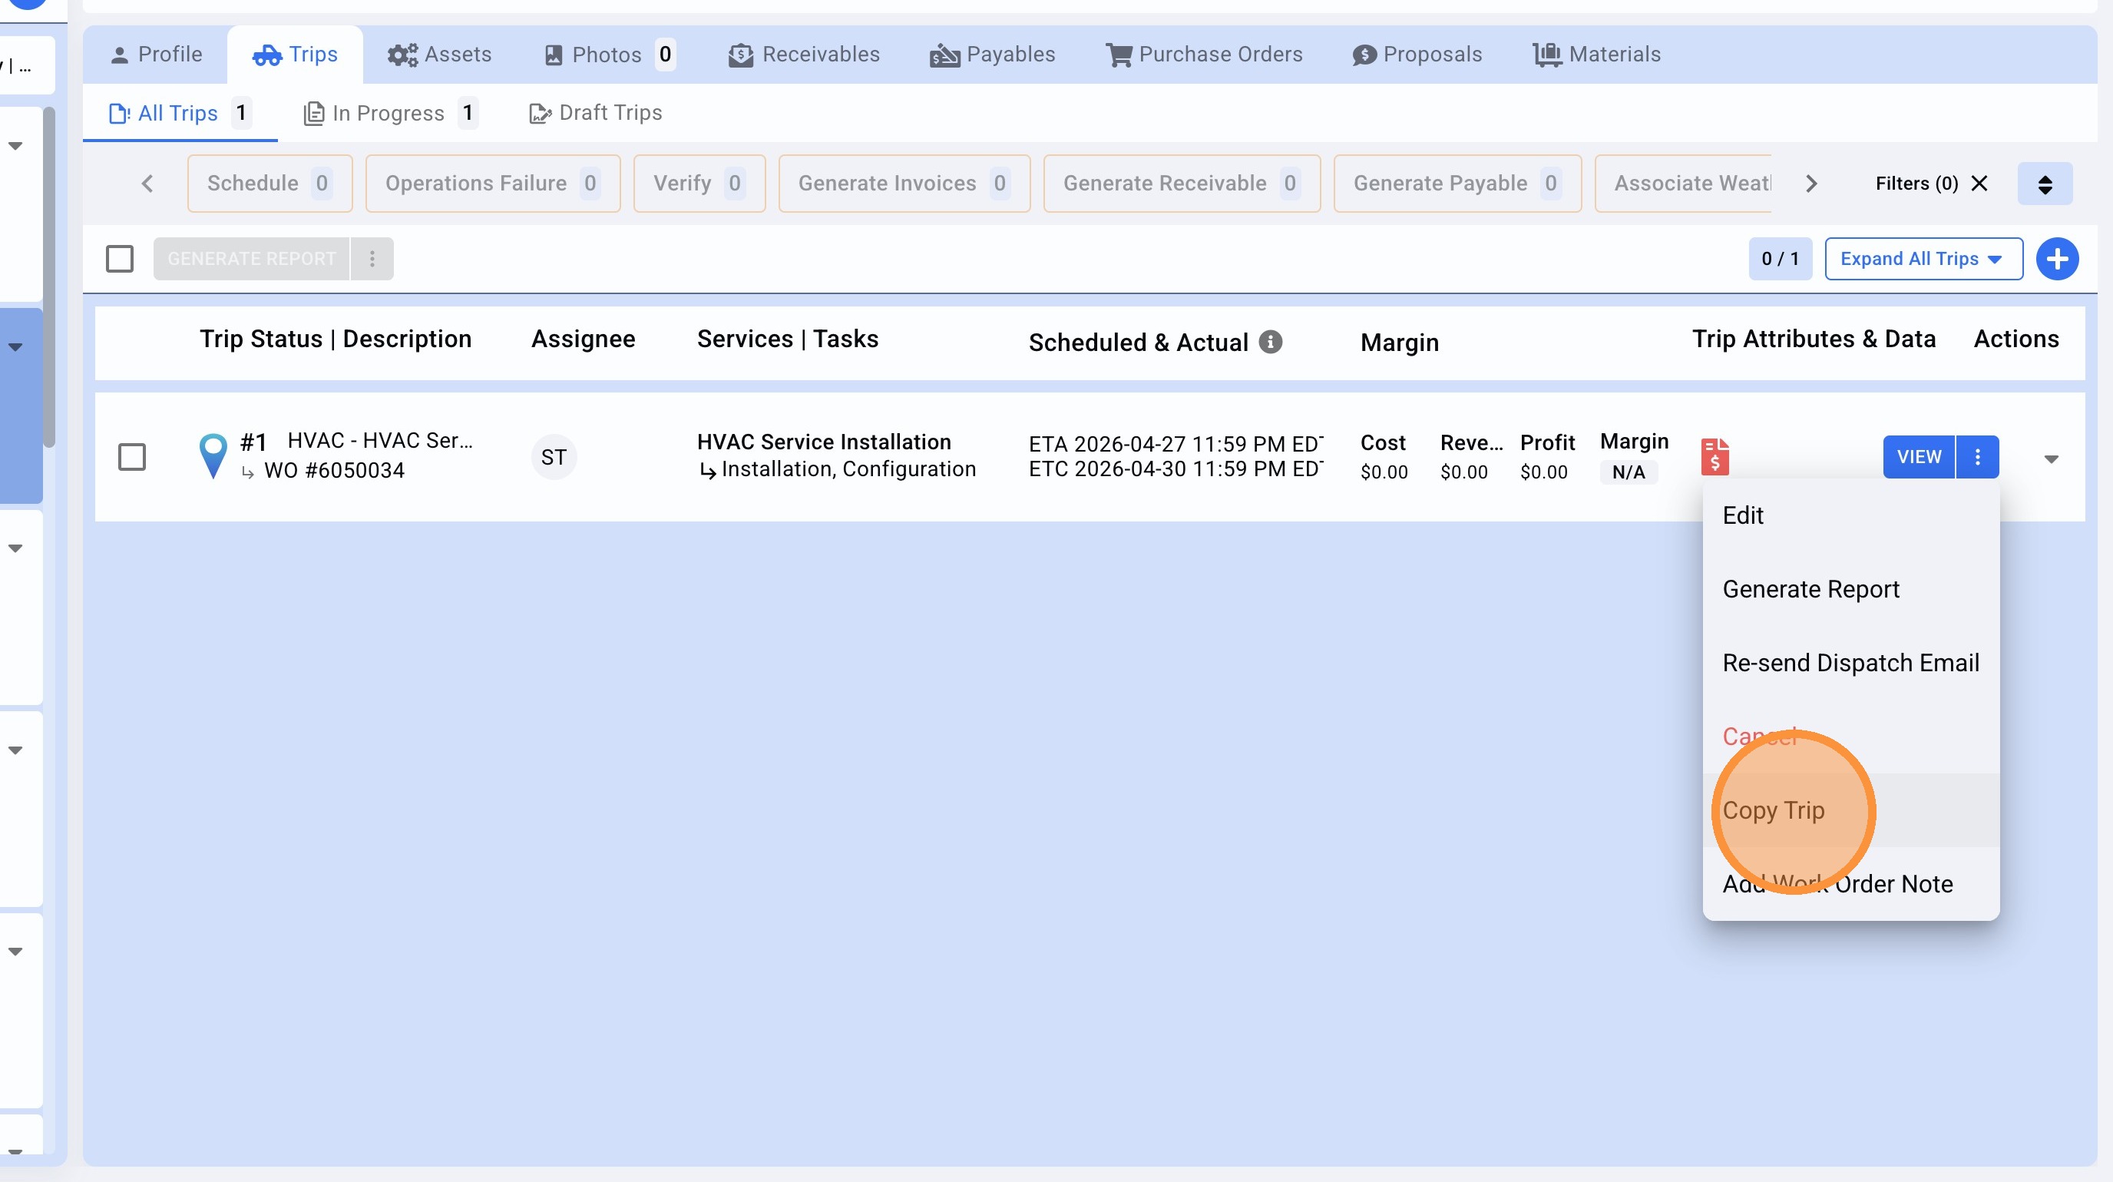2113x1182 pixels.
Task: Click the blue plus add trip icon
Action: [x=2056, y=259]
